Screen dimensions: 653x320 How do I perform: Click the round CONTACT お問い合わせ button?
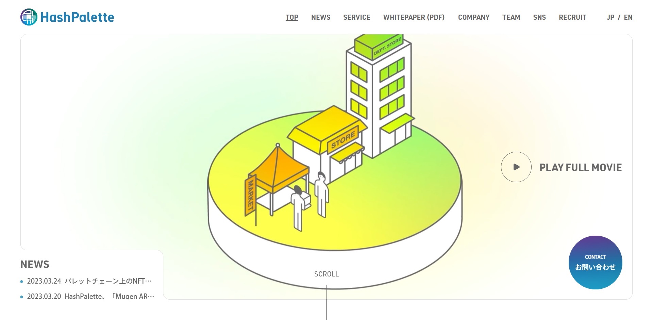coord(595,262)
